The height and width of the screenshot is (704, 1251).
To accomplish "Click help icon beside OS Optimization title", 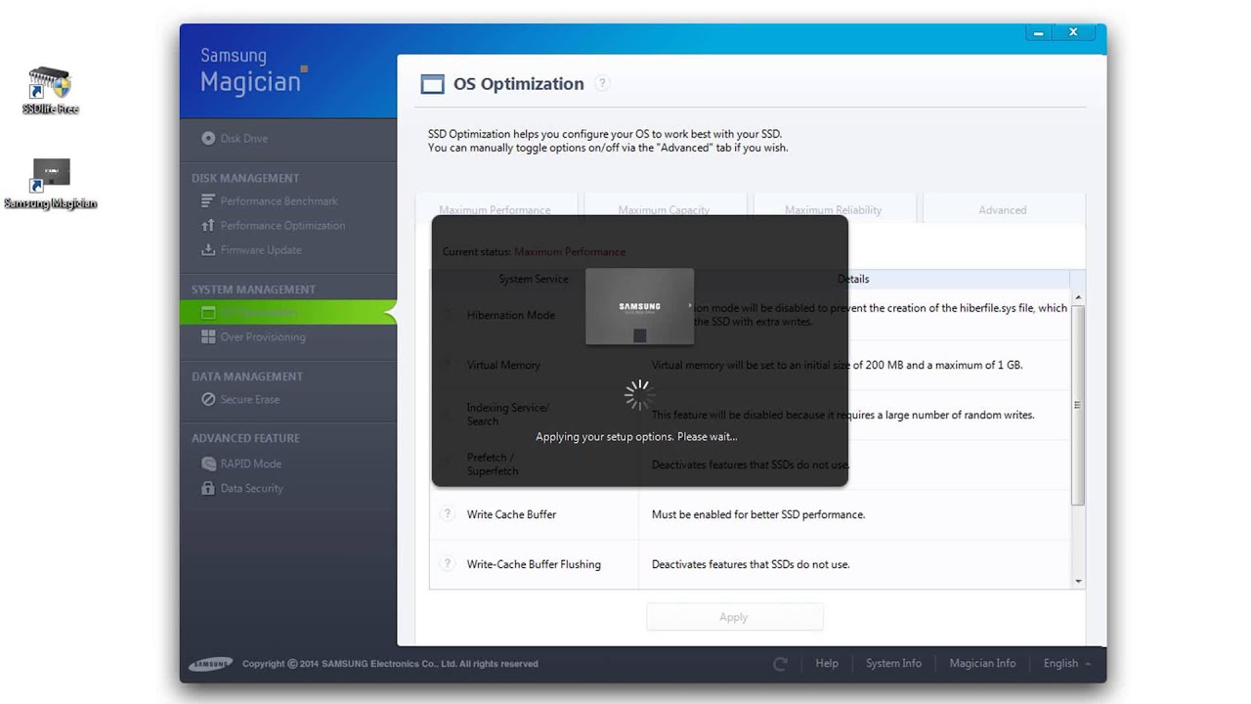I will coord(603,83).
